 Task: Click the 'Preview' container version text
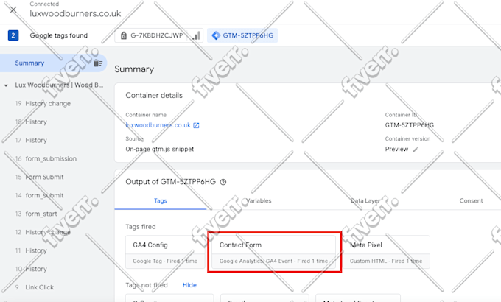tap(396, 150)
